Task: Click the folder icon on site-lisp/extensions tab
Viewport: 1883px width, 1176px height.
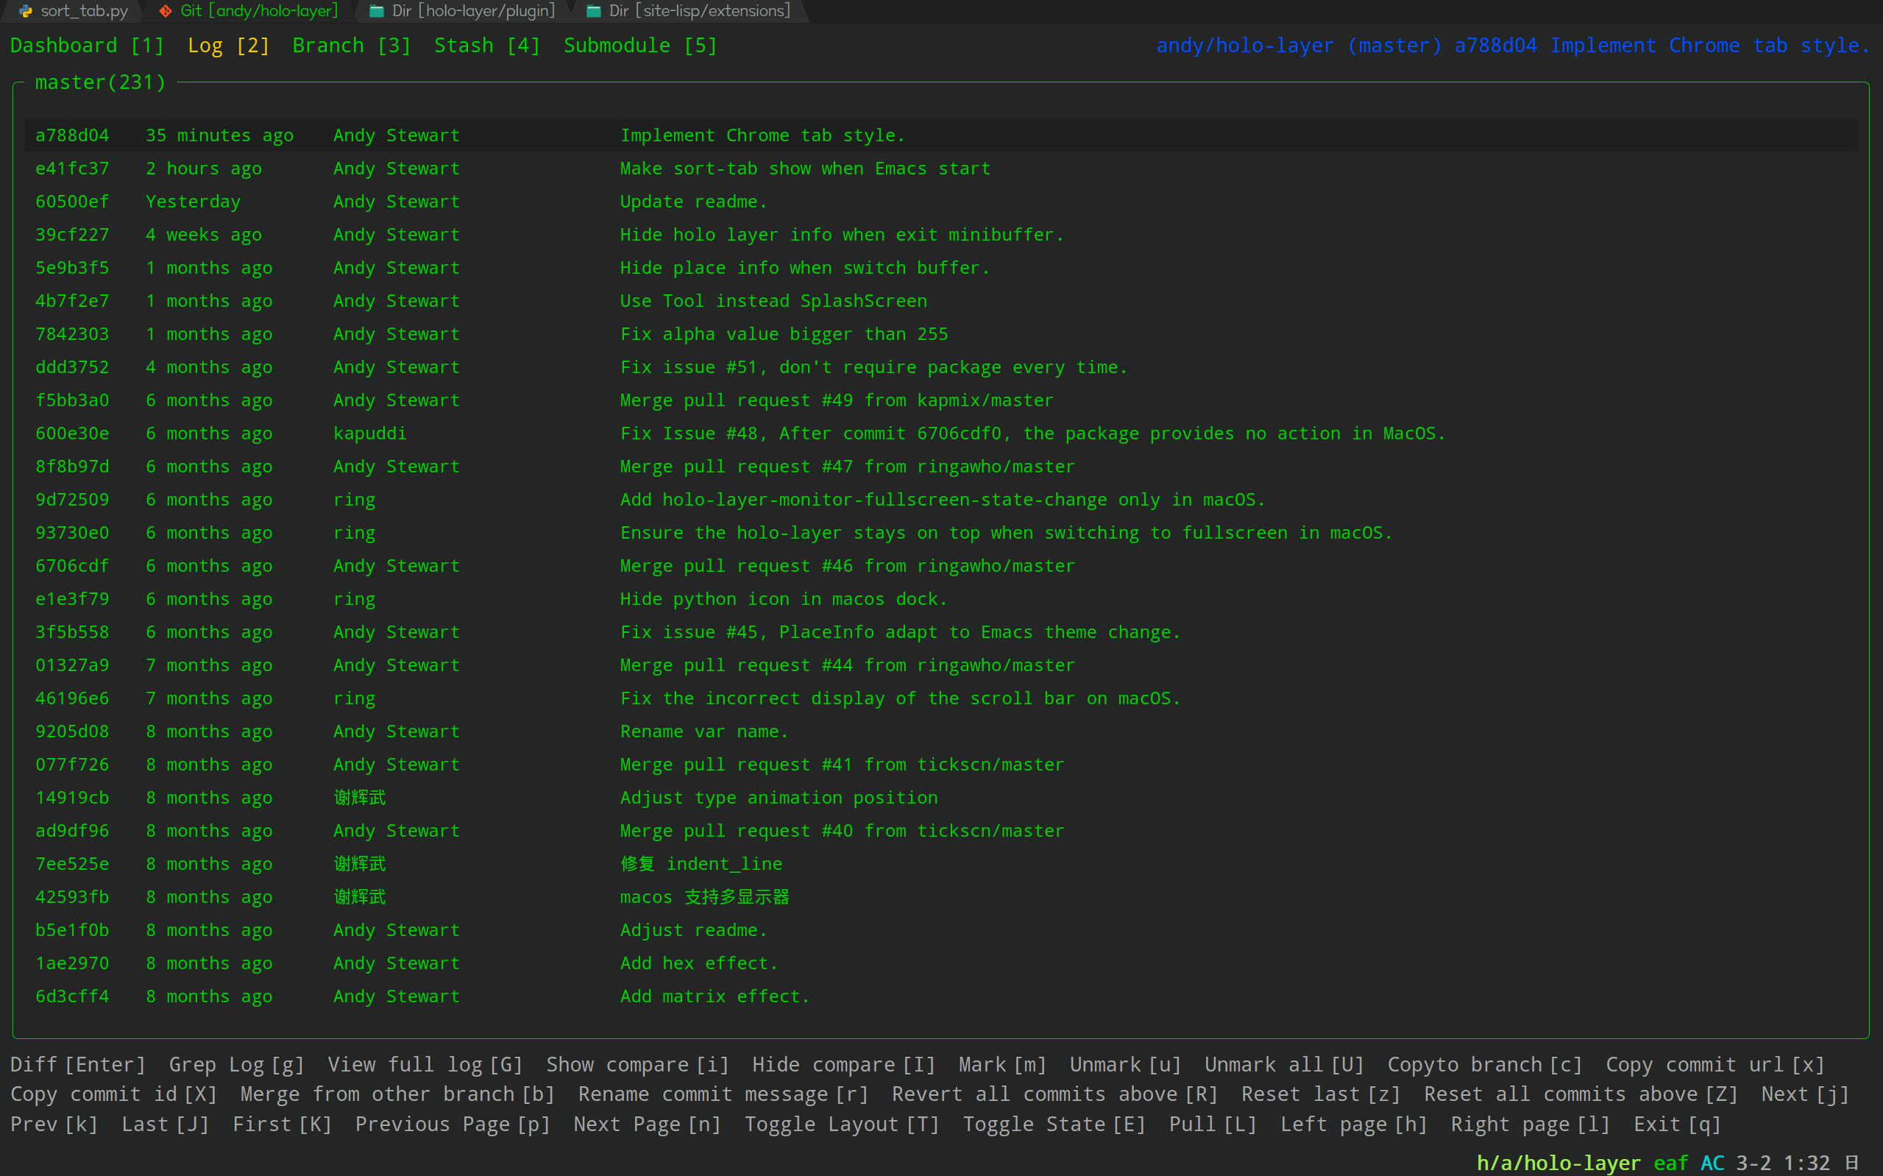Action: pyautogui.click(x=593, y=11)
